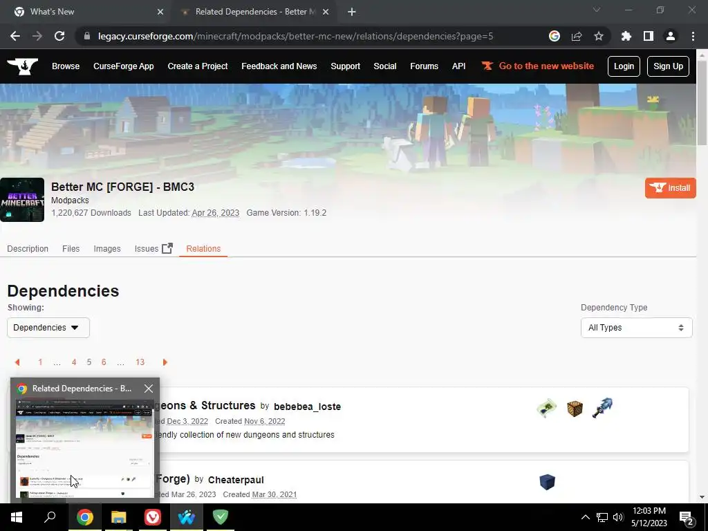Bookmark this page with the star

tap(599, 36)
